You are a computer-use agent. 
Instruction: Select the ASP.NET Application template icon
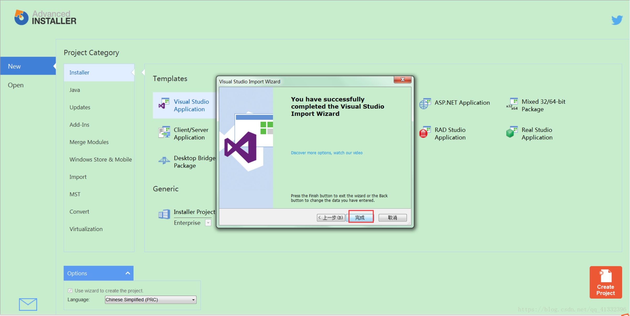pos(425,103)
